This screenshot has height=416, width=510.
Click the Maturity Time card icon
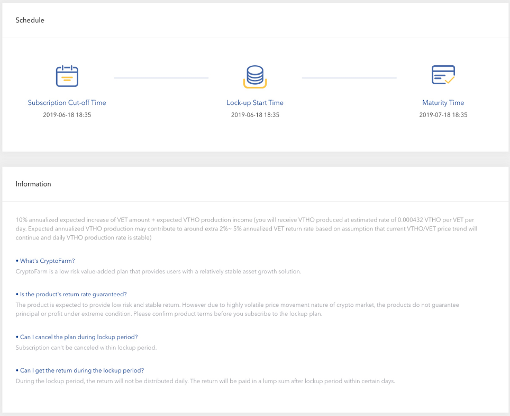click(443, 75)
